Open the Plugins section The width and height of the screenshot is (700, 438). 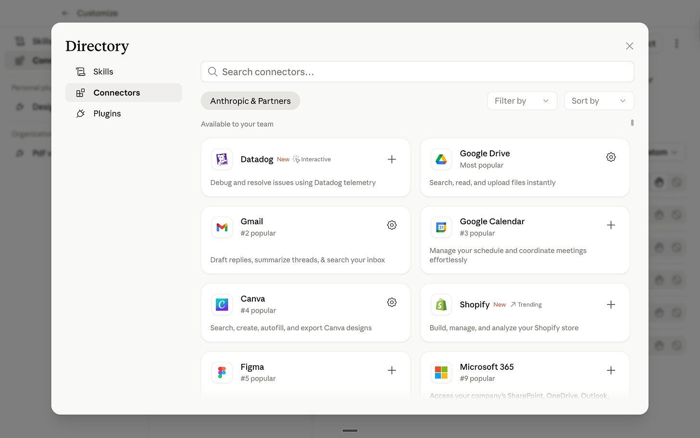[124, 113]
